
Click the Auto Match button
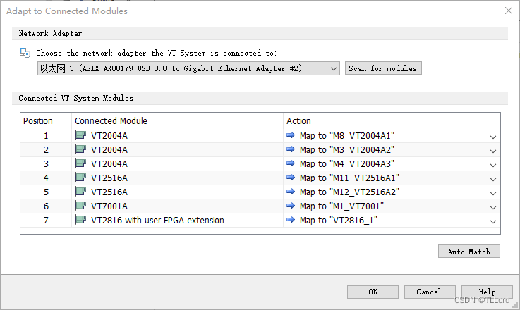coord(469,252)
